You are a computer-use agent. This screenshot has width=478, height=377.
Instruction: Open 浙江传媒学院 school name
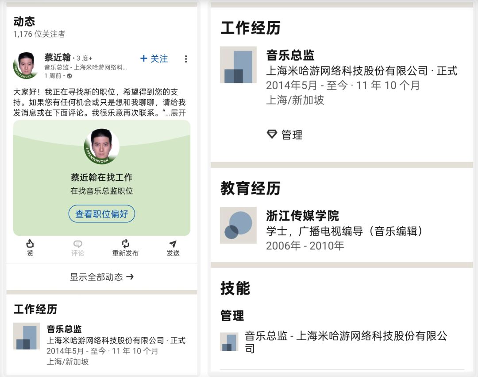tap(302, 216)
